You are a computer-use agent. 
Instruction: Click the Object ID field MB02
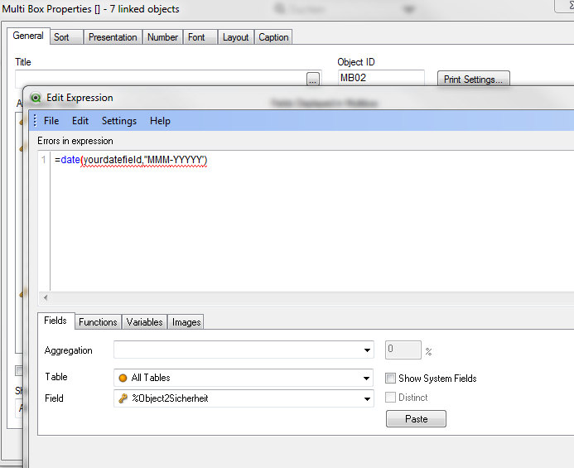click(x=381, y=78)
